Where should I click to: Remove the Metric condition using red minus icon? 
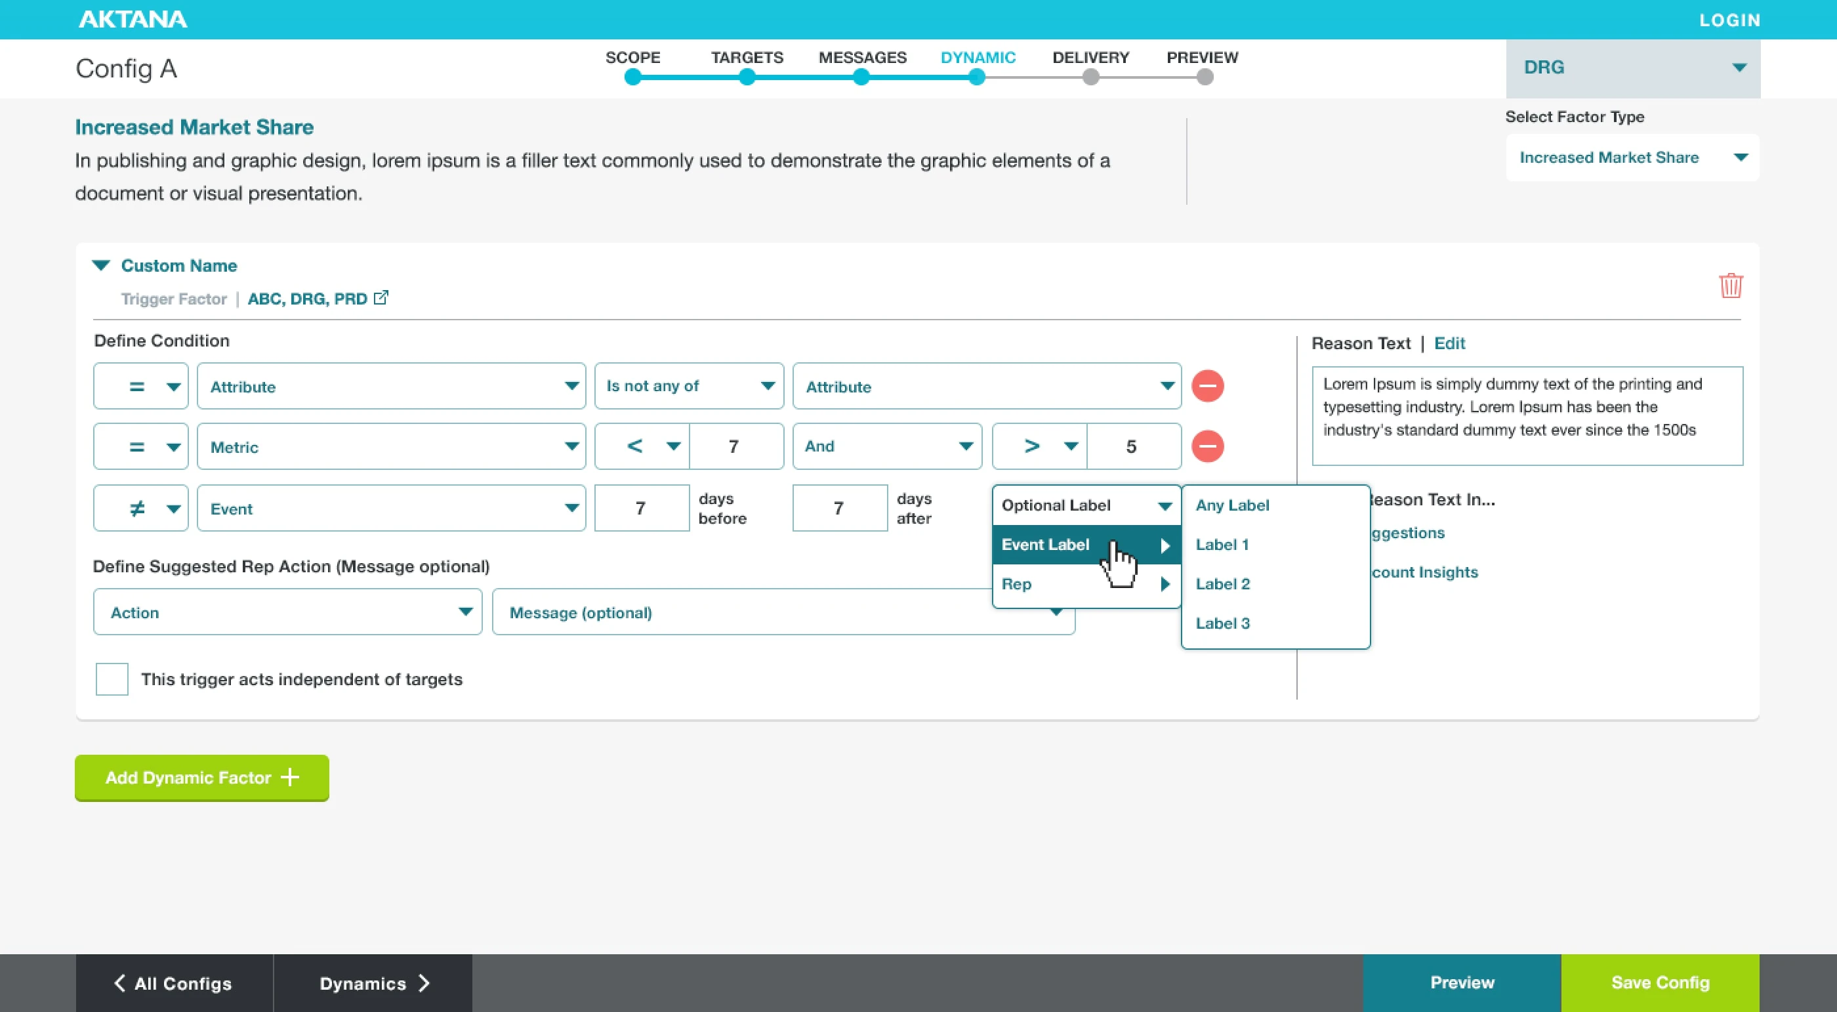coord(1207,446)
